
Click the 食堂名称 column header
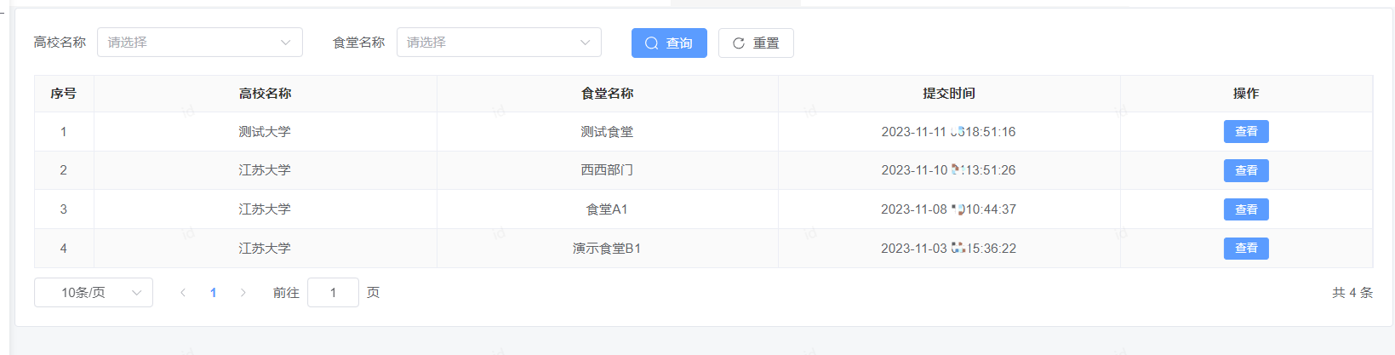(x=608, y=94)
